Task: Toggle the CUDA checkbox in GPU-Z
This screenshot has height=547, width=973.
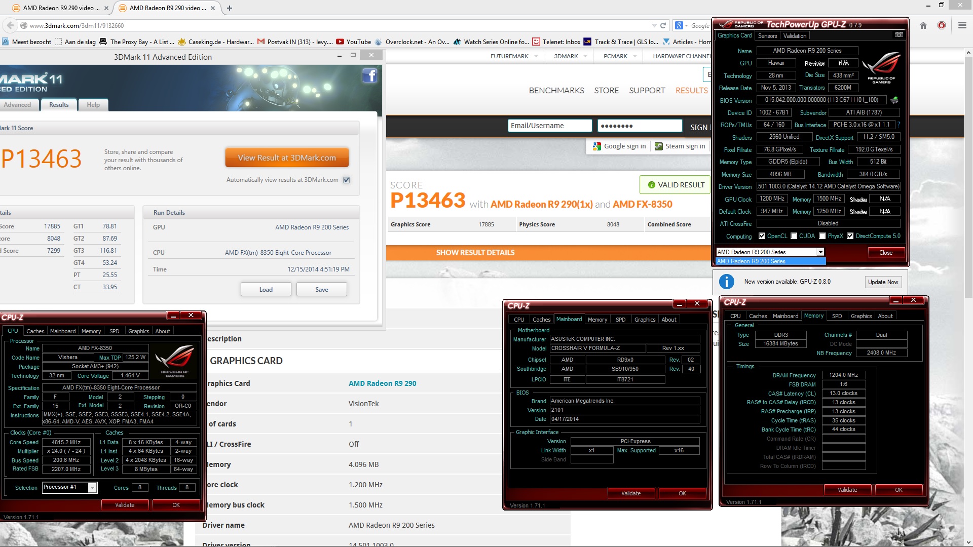Action: pos(794,236)
